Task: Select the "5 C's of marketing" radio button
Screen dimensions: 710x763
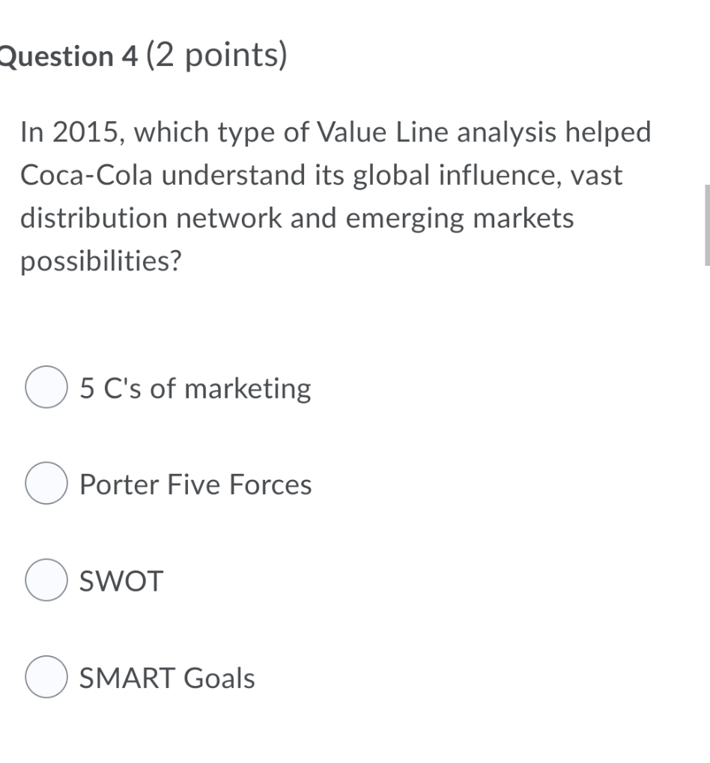Action: [45, 387]
